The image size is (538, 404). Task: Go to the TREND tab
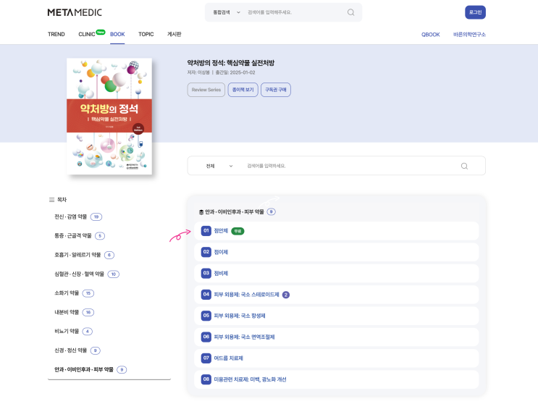(x=56, y=34)
